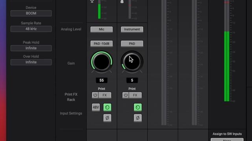Toggle phase invert on Mic channel
Screen dimensions: 252x141
(107, 118)
